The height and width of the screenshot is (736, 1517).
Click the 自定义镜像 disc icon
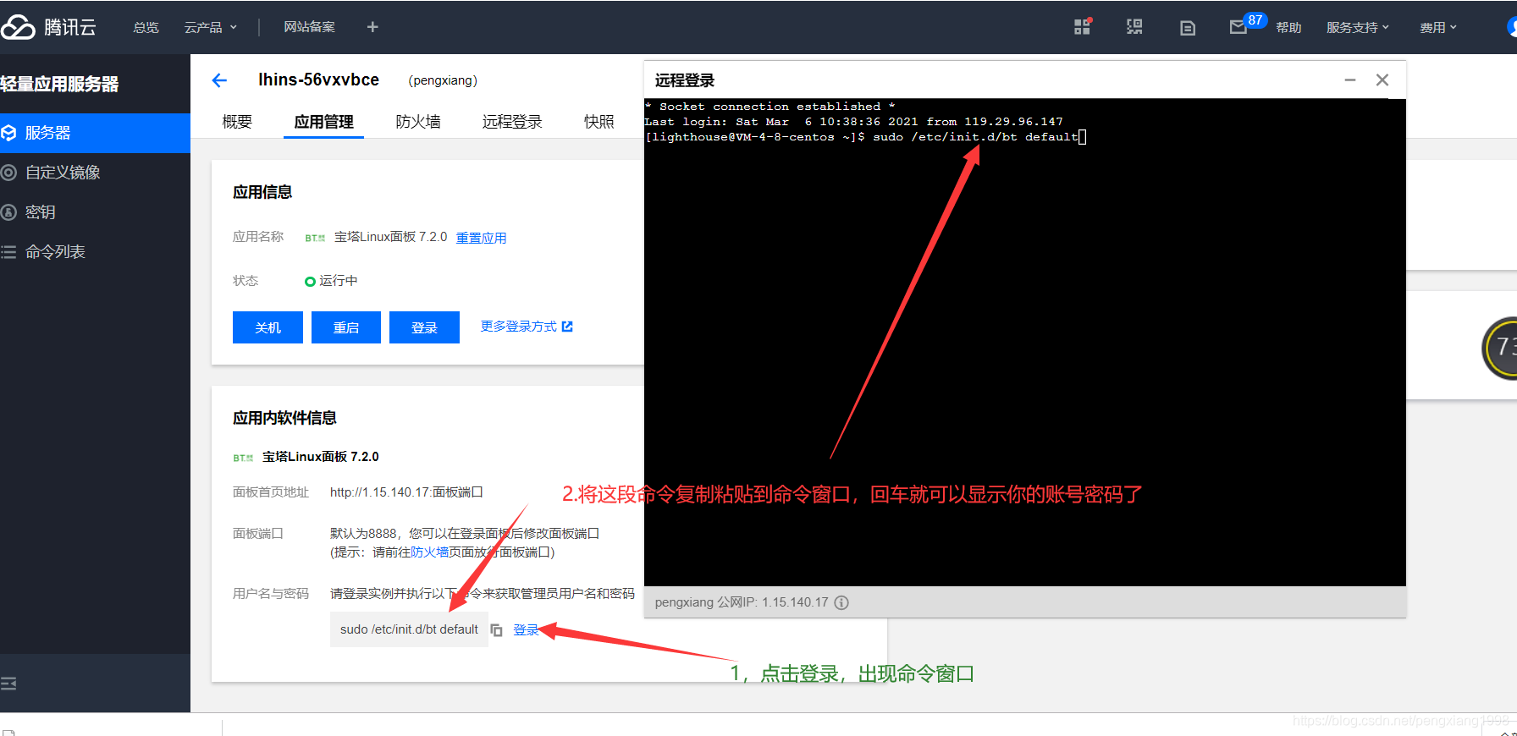pyautogui.click(x=9, y=173)
